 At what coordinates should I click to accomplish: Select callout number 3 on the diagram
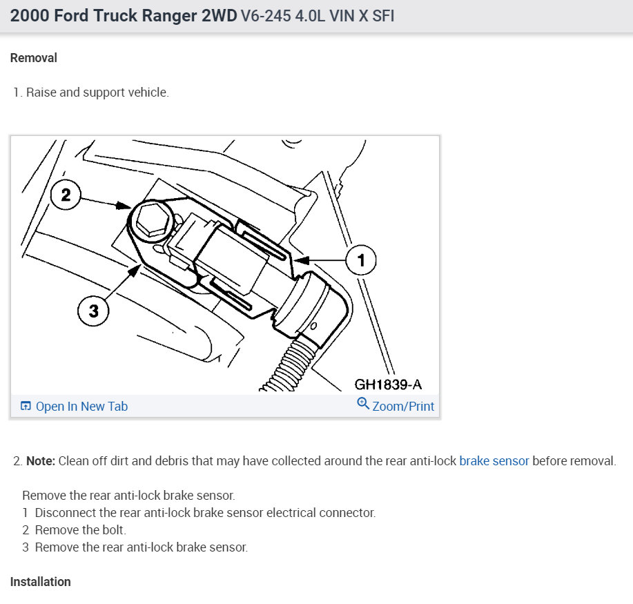(x=93, y=310)
